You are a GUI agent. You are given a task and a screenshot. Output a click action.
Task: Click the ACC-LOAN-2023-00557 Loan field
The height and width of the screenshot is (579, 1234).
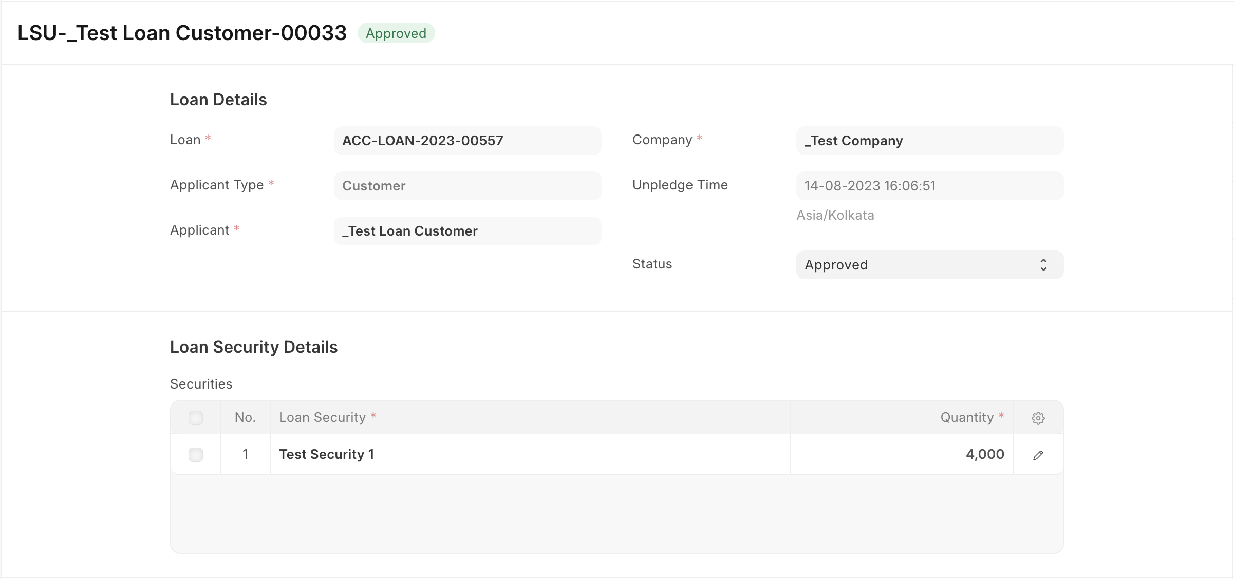pos(468,141)
